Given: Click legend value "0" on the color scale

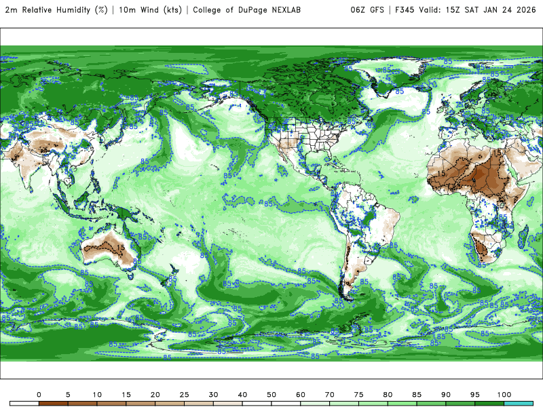Looking at the screenshot, I should click(39, 395).
